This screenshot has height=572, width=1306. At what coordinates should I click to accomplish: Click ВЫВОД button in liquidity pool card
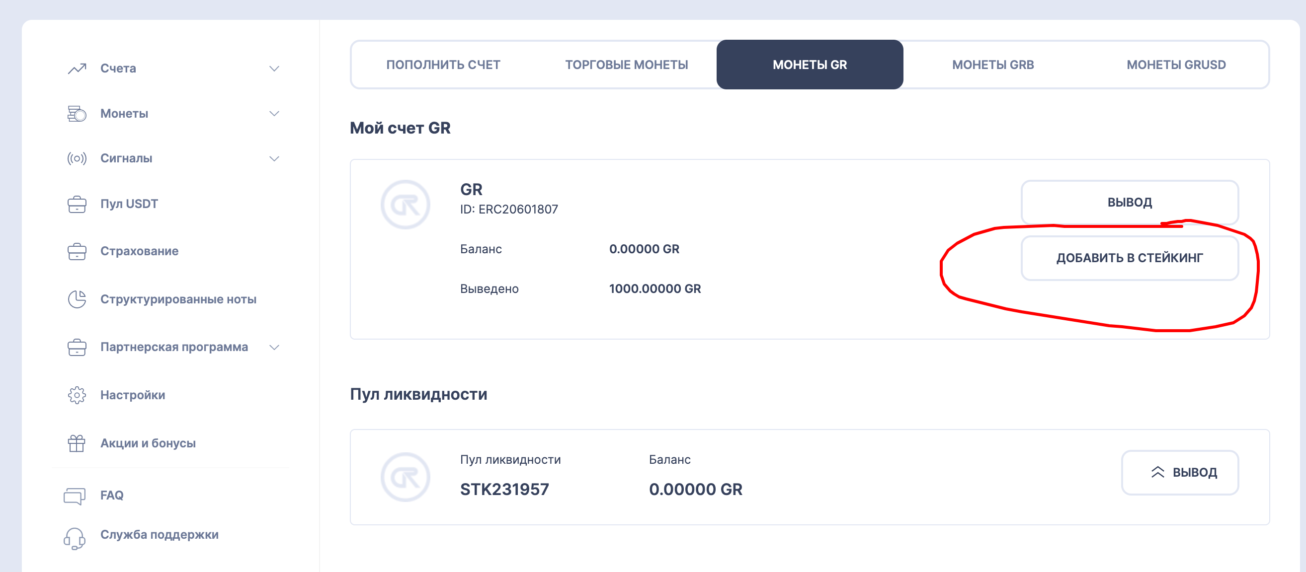pos(1180,472)
